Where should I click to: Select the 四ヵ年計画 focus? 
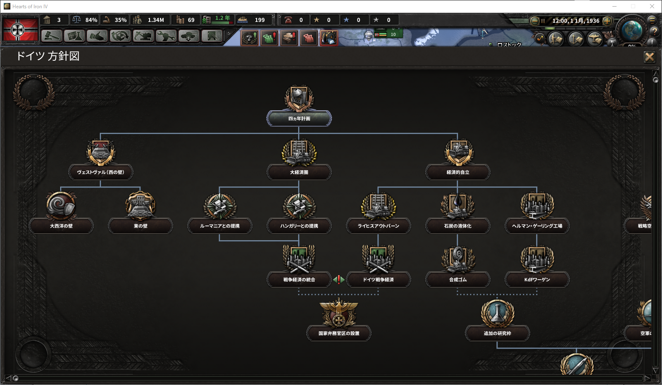[299, 119]
